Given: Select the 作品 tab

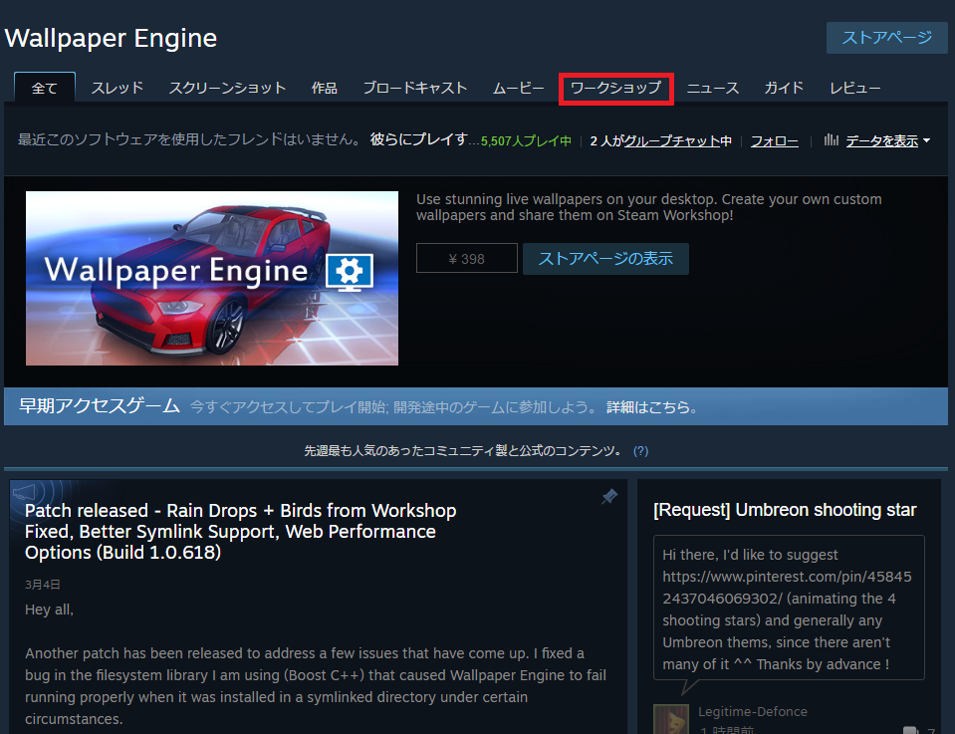Looking at the screenshot, I should (x=325, y=88).
